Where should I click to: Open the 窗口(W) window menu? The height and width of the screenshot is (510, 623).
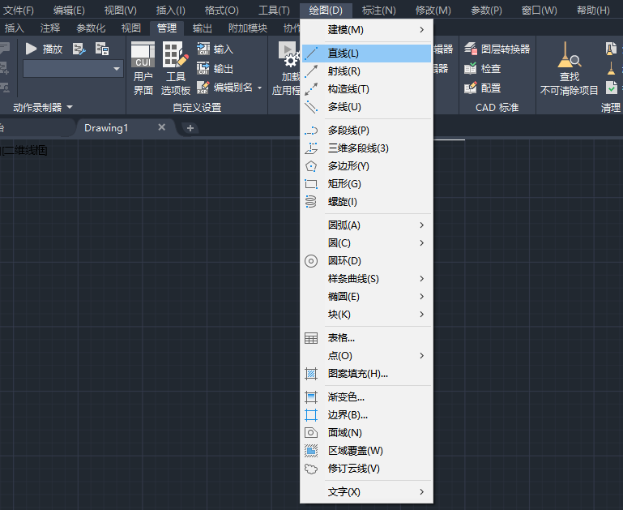(x=540, y=11)
